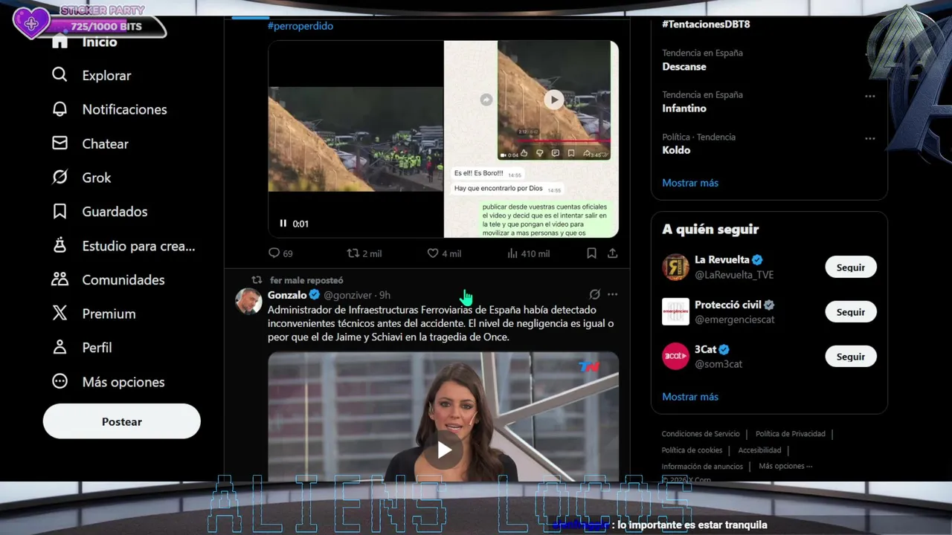The image size is (952, 535).
Task: Open Información de anuncios link
Action: click(x=702, y=467)
